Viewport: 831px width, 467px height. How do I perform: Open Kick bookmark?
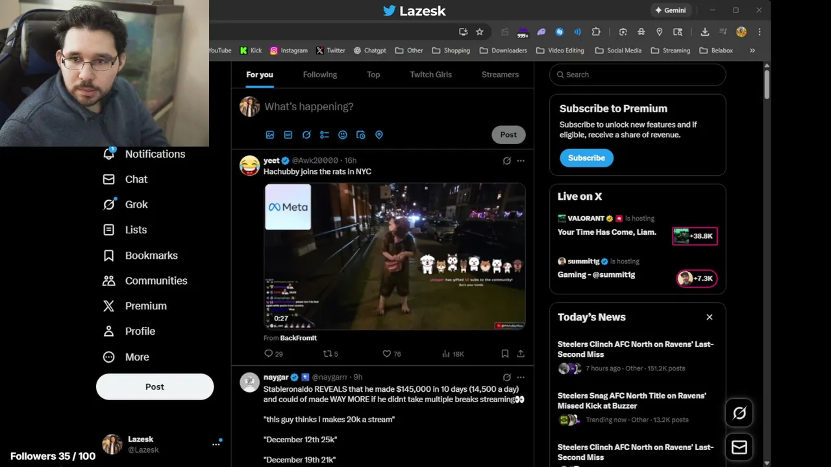251,51
